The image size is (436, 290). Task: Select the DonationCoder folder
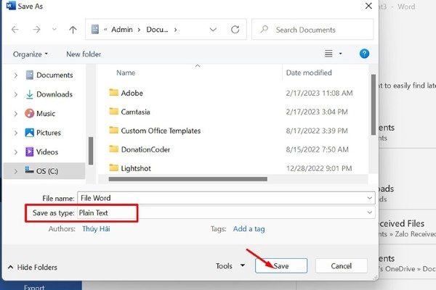pos(140,149)
